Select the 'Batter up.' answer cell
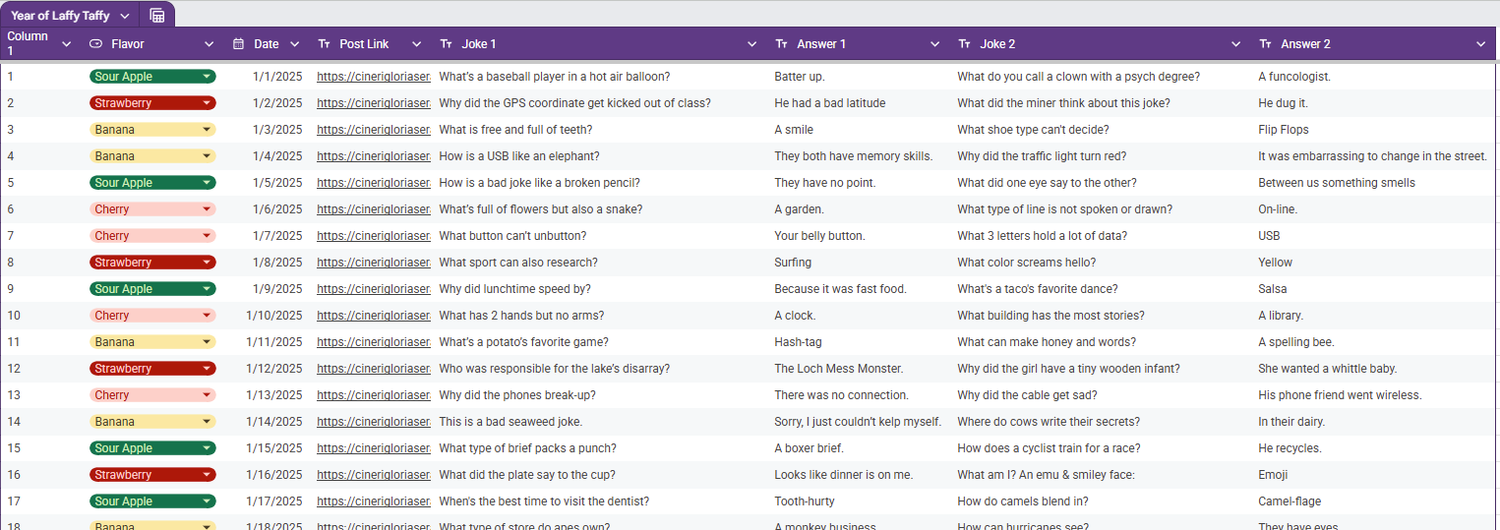The width and height of the screenshot is (1500, 530). click(800, 77)
